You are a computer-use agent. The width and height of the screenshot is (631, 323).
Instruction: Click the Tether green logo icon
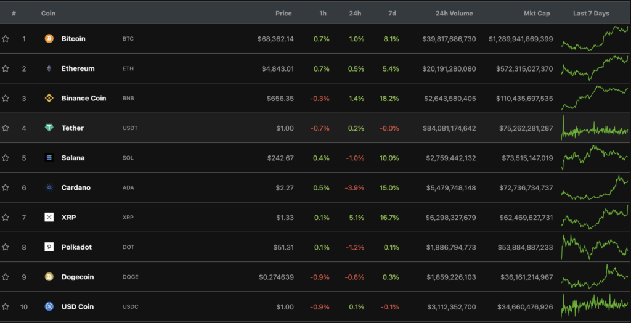click(49, 128)
